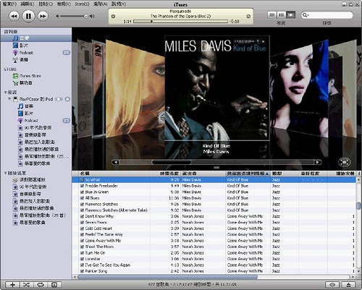Skip to the next track

[x=43, y=17]
